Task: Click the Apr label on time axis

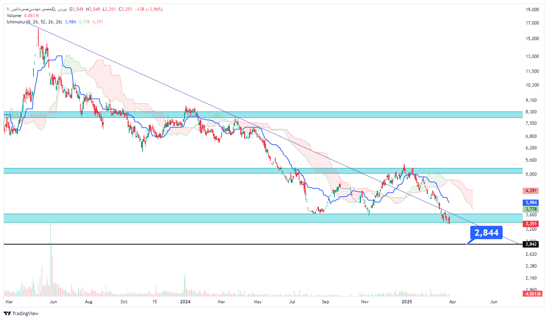Action: pos(453,302)
